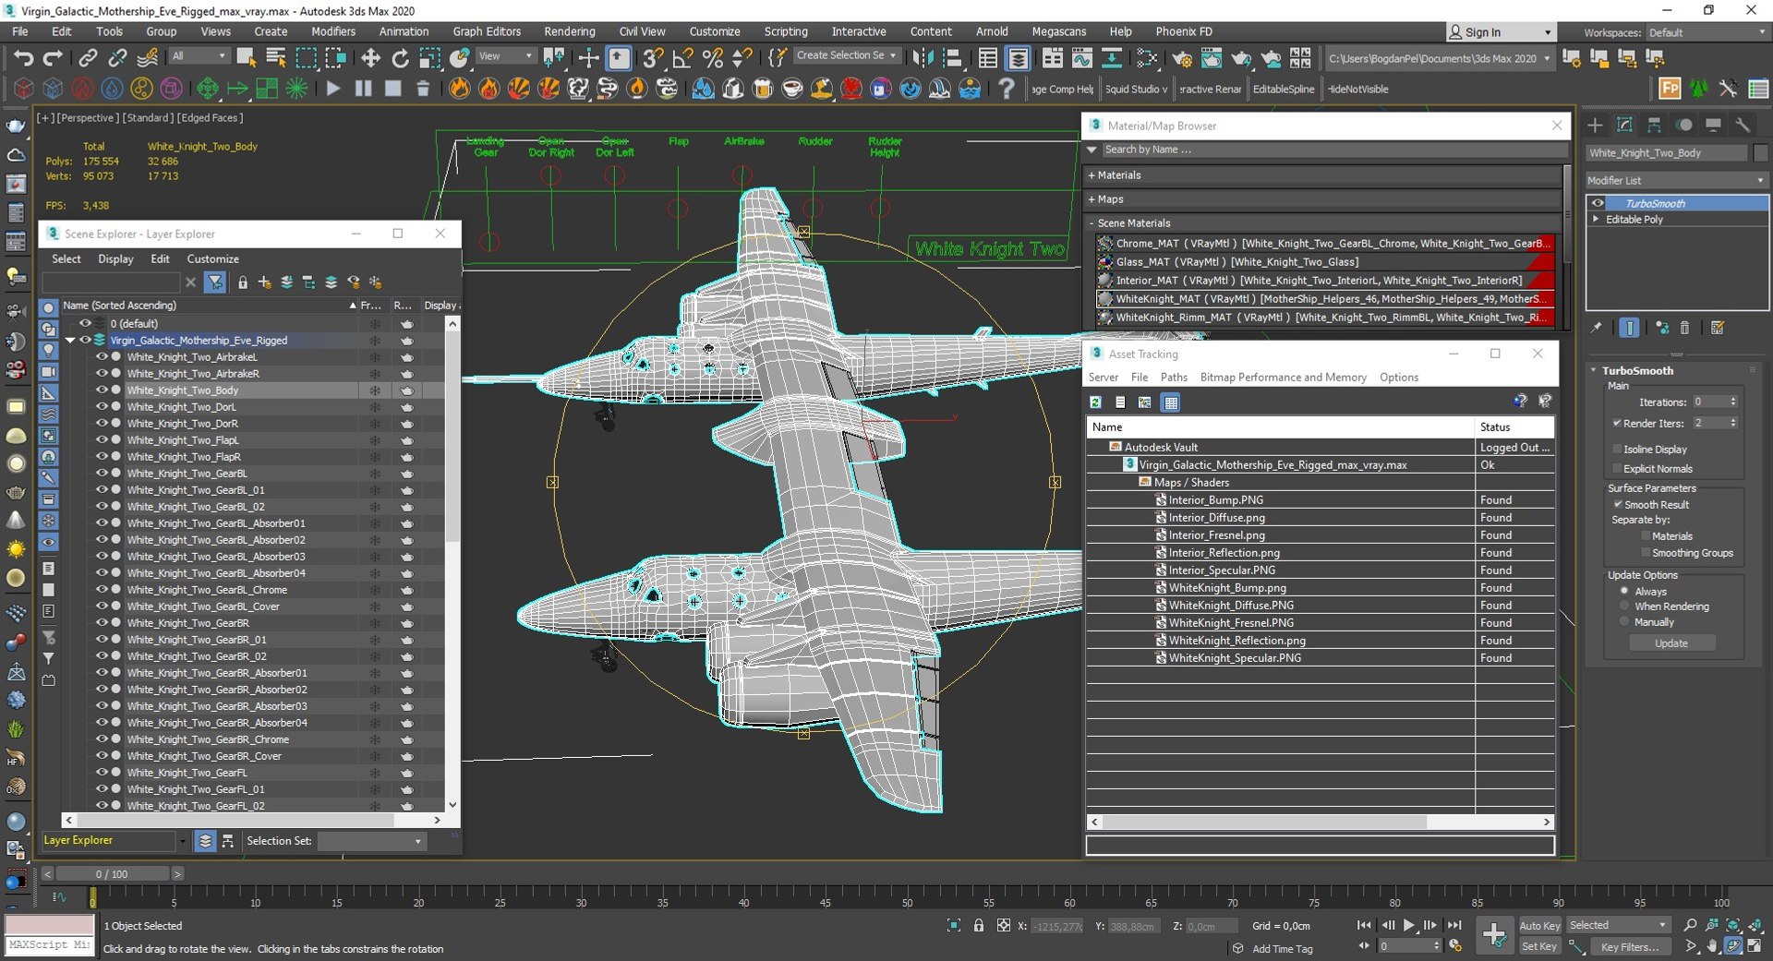Click the Forest Pack FP icon

pyautogui.click(x=1670, y=89)
